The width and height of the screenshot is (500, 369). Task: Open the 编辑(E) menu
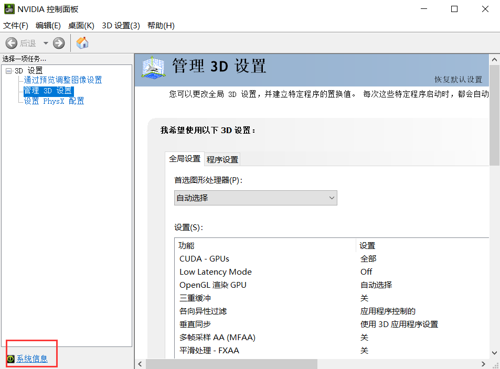click(48, 26)
